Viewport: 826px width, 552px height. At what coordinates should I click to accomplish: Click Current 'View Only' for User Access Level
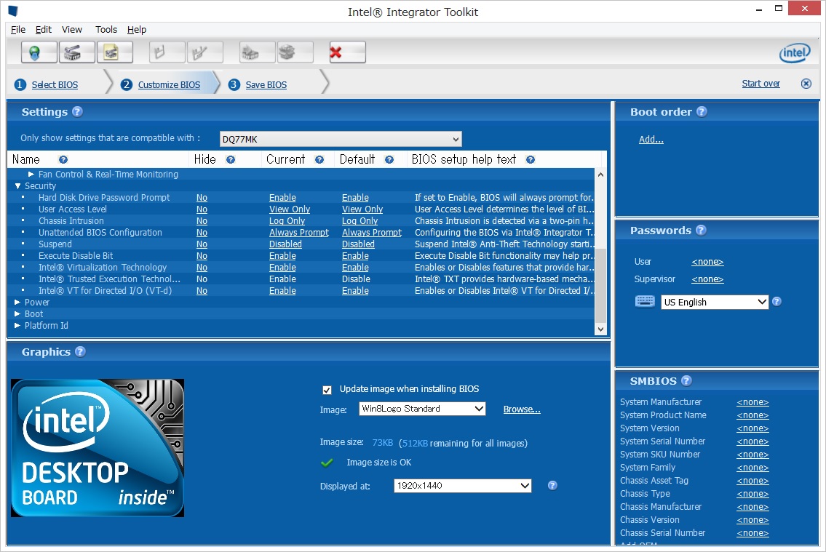tap(289, 209)
